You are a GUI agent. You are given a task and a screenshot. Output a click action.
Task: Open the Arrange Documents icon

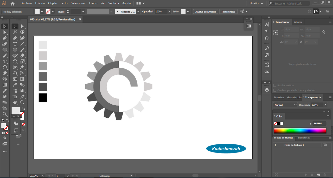click(140, 3)
